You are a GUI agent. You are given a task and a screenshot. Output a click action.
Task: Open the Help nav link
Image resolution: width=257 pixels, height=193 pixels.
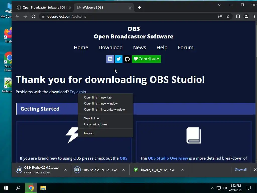162,47
